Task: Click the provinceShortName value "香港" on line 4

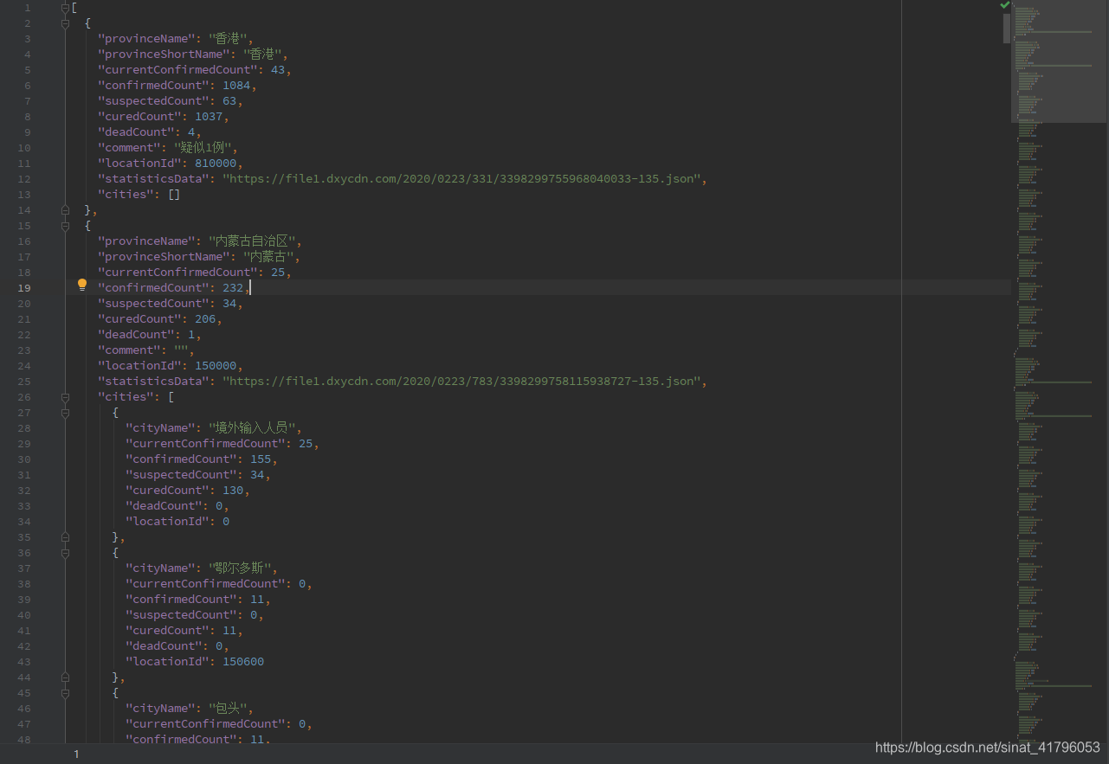Action: [264, 55]
